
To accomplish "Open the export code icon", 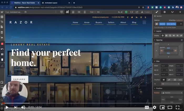I will [x=132, y=12].
